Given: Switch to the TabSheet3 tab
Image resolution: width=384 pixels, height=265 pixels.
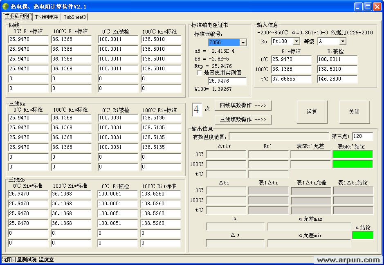Looking at the screenshot, I should pyautogui.click(x=74, y=17).
